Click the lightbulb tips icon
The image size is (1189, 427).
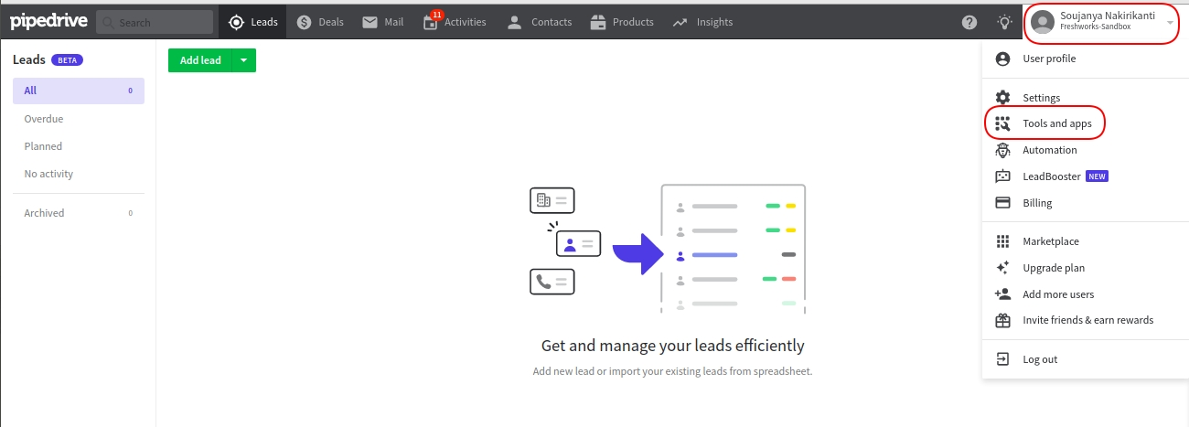1005,22
